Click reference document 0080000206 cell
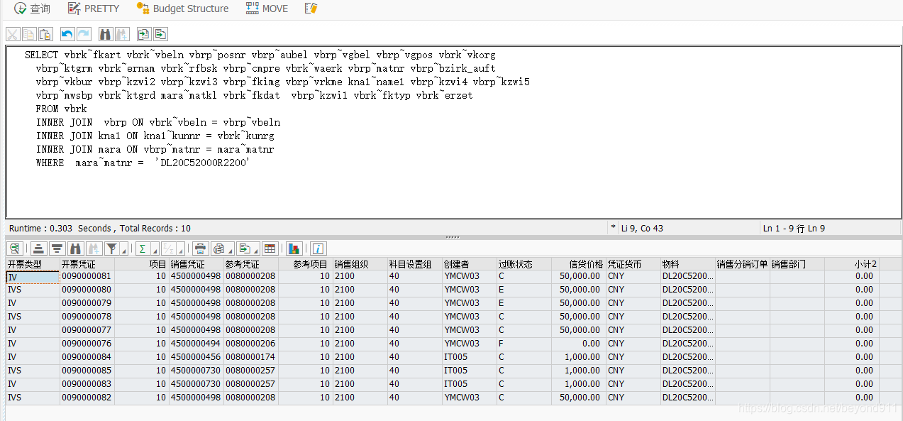The width and height of the screenshot is (903, 421). tap(250, 344)
